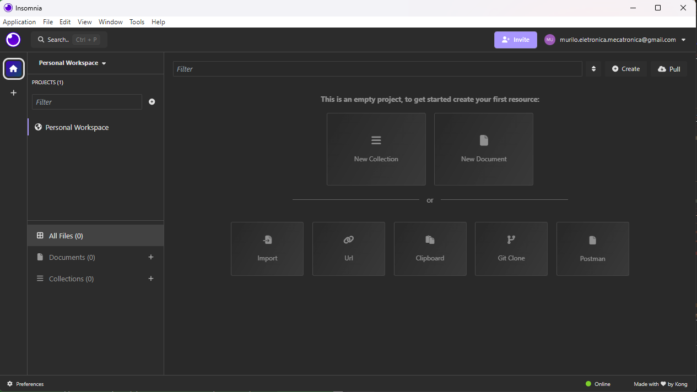This screenshot has height=392, width=697.
Task: Click the add project plus icon
Action: [x=152, y=102]
